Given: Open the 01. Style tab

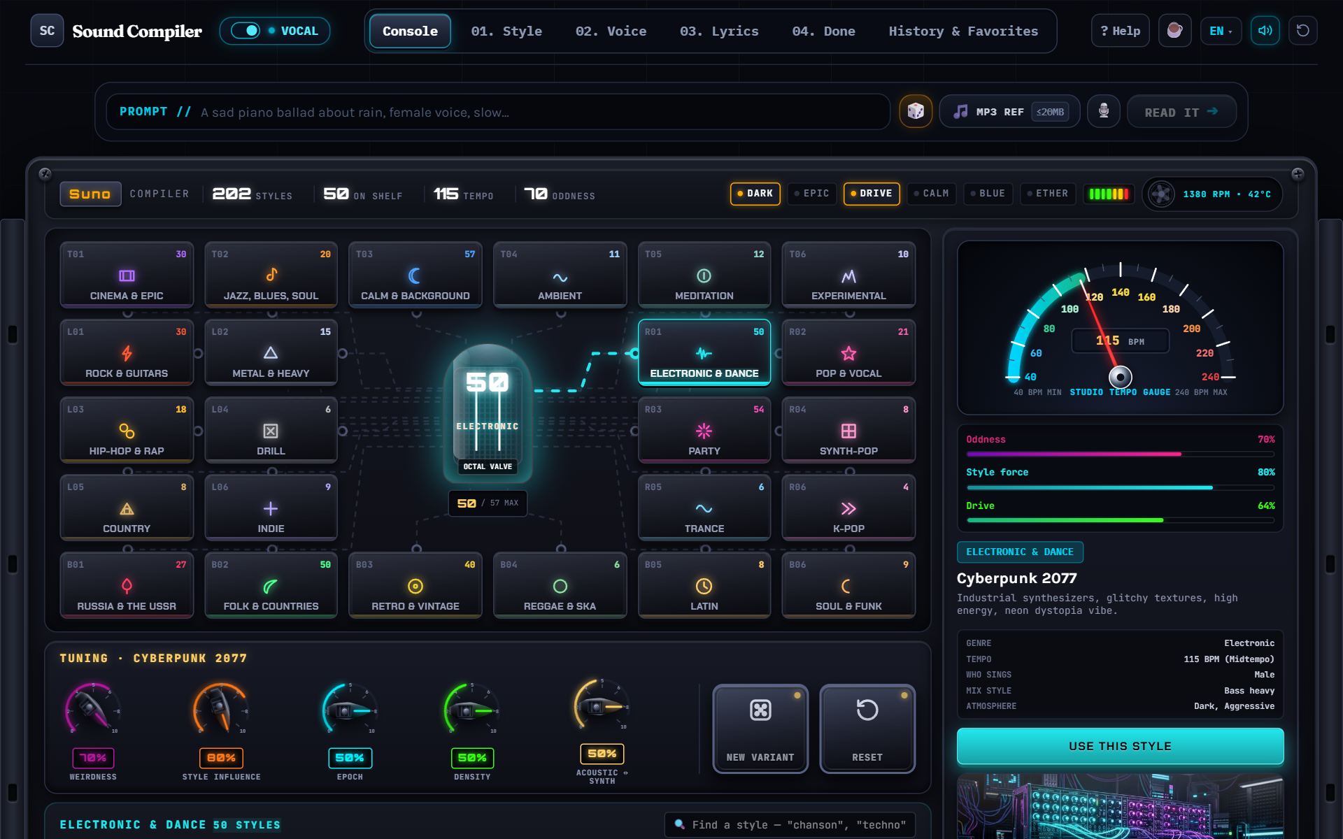Looking at the screenshot, I should pos(506,31).
